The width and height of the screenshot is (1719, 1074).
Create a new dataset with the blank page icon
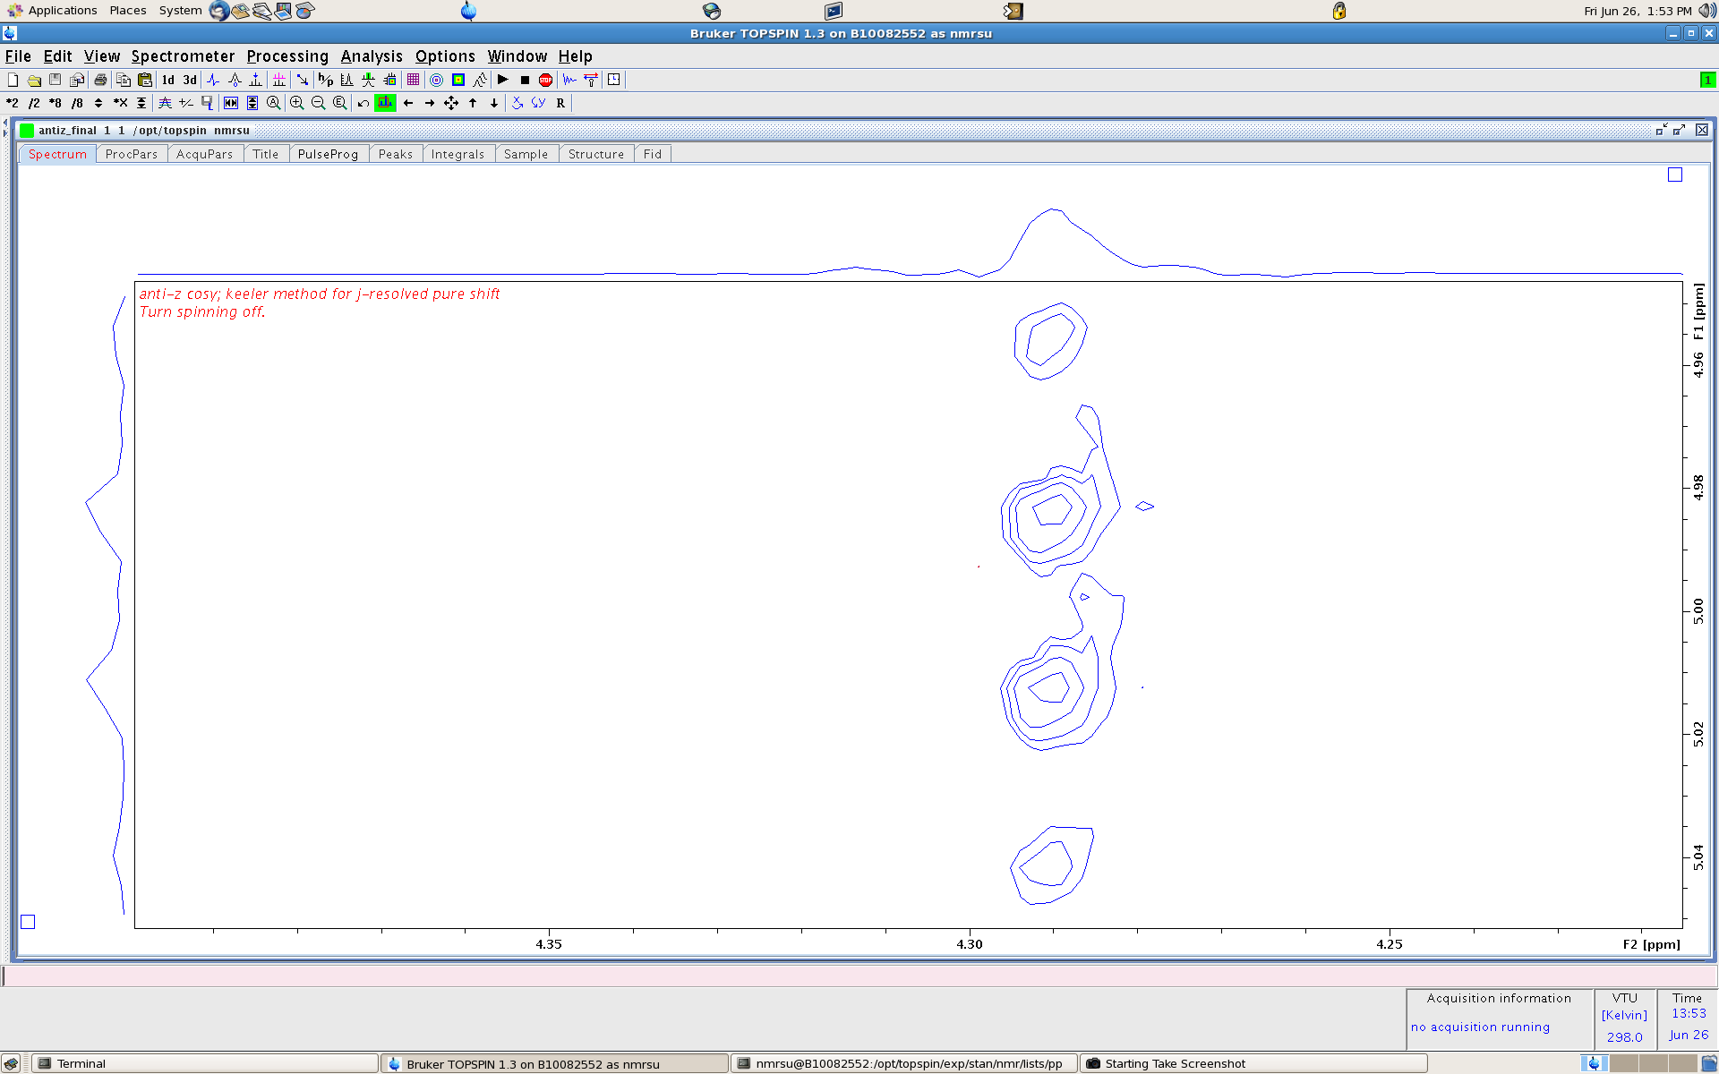point(13,80)
